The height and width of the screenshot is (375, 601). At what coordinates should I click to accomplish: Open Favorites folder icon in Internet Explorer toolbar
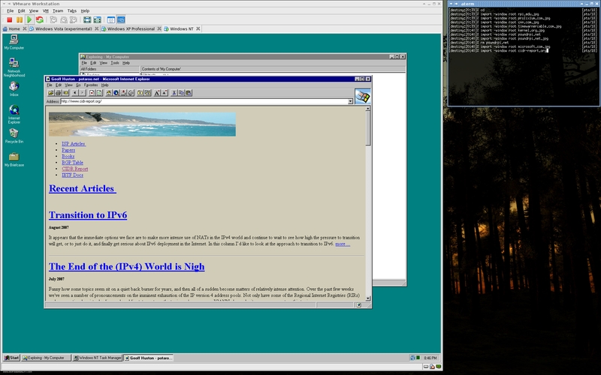[x=140, y=92]
